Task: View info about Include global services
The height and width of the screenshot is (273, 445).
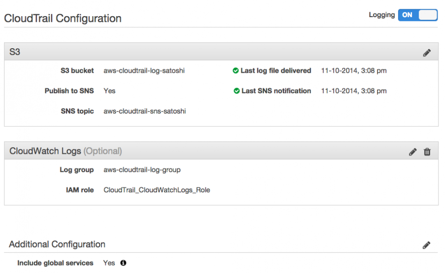Action: (x=123, y=263)
